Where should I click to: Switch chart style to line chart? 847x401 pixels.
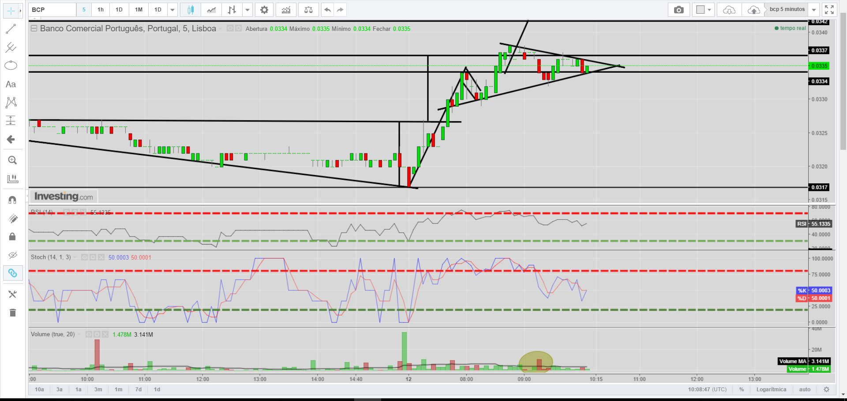click(211, 10)
